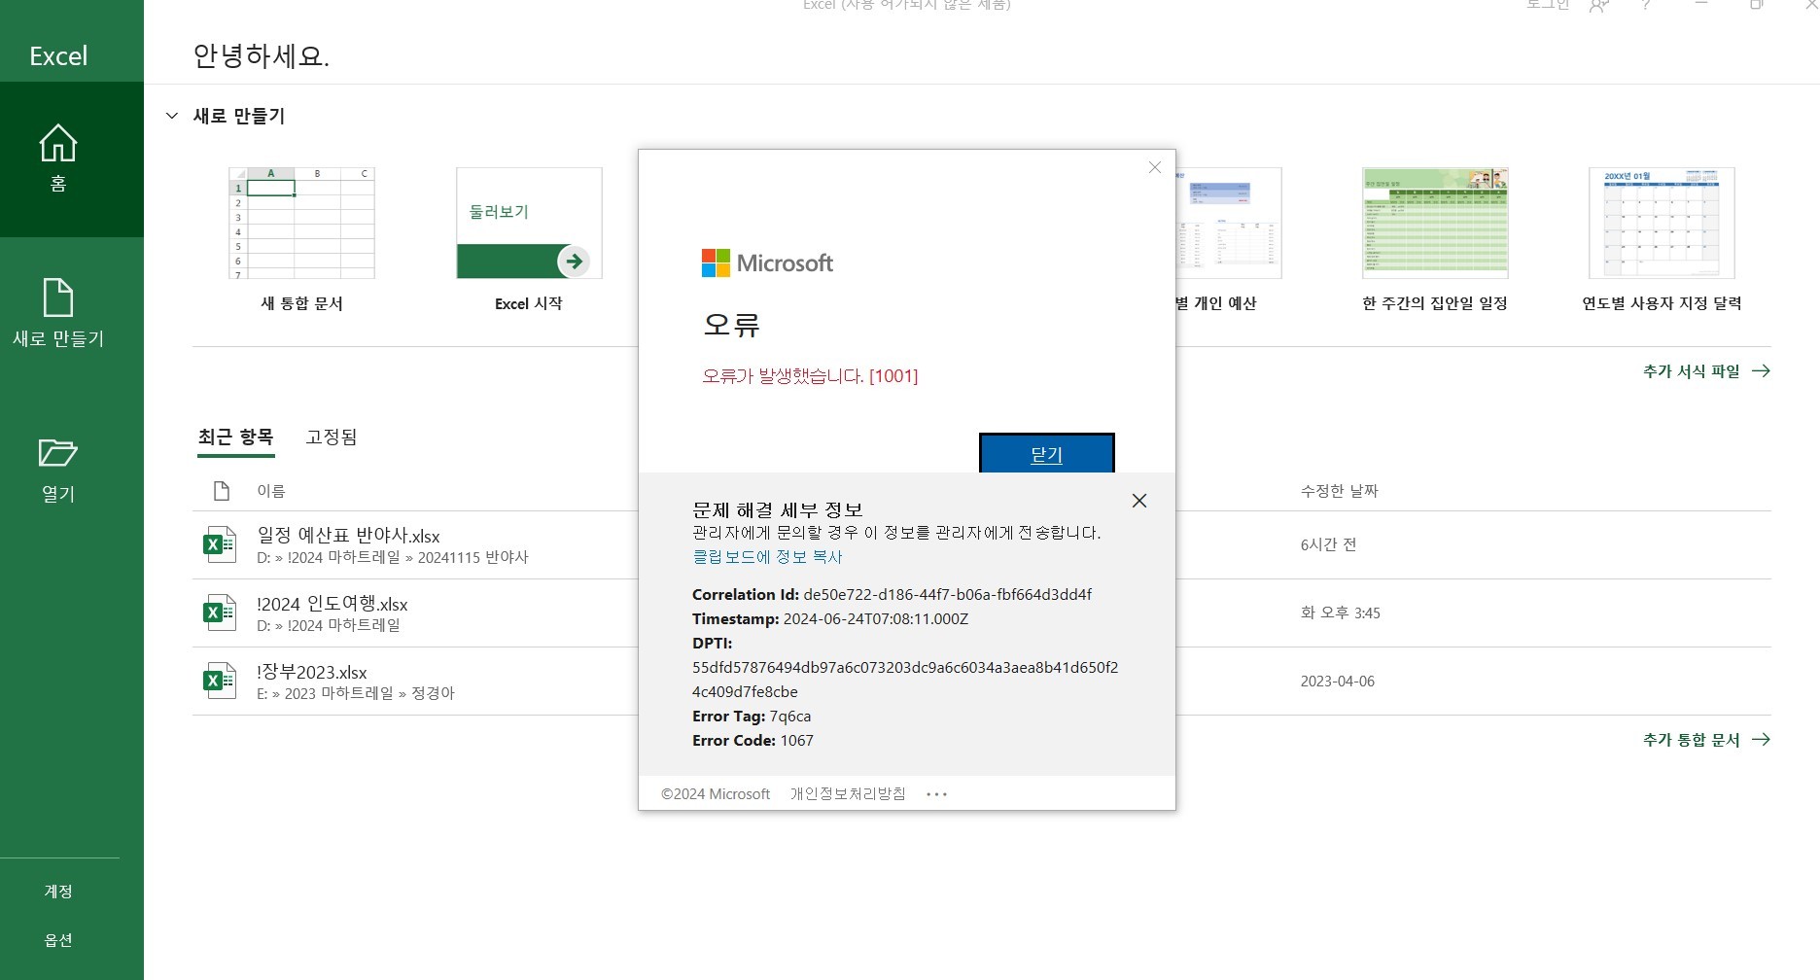Choose the 한 주간의 집안일 일정 template
1820x980 pixels.
[x=1435, y=224]
